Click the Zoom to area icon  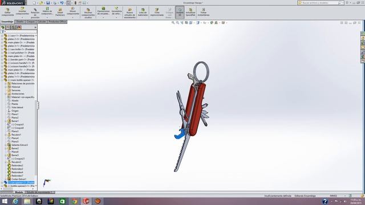click(x=177, y=23)
